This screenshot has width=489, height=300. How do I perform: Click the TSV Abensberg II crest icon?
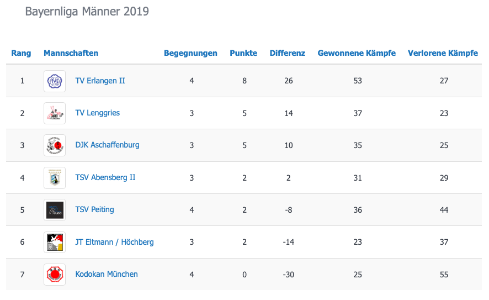click(x=55, y=178)
